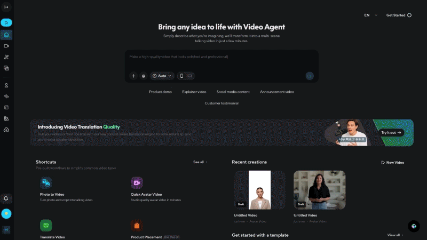
Task: Open the Auto duration dropdown
Action: click(162, 76)
